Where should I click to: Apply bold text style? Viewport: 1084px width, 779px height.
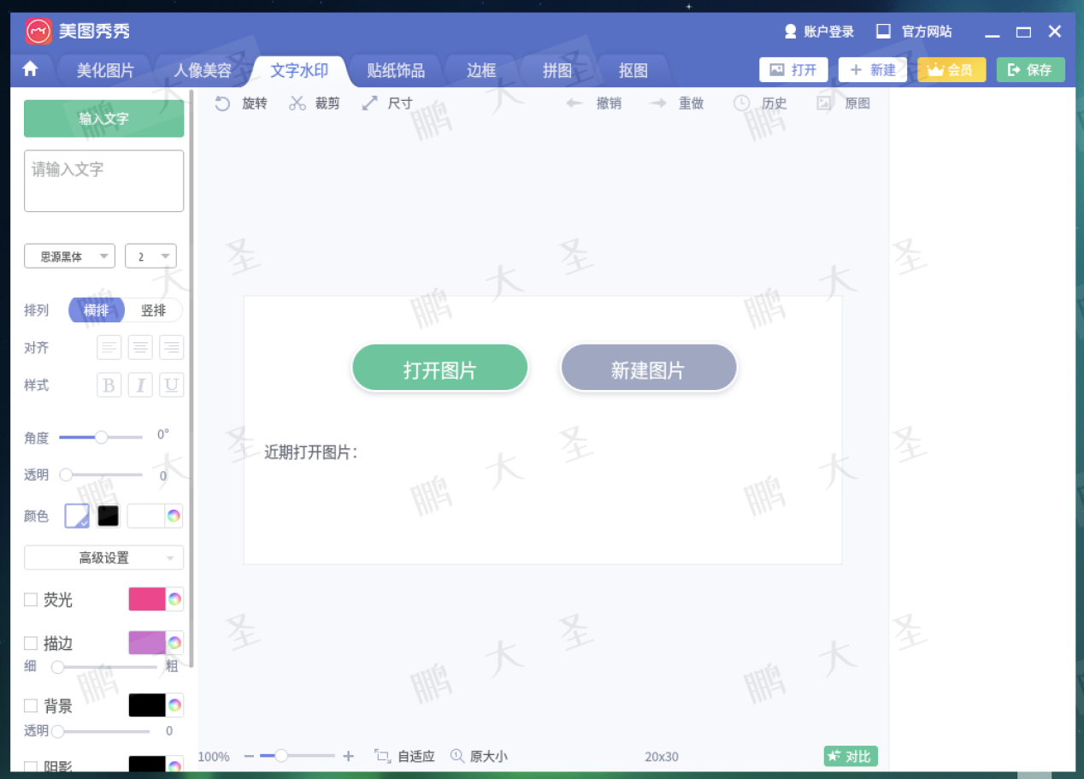(x=109, y=385)
